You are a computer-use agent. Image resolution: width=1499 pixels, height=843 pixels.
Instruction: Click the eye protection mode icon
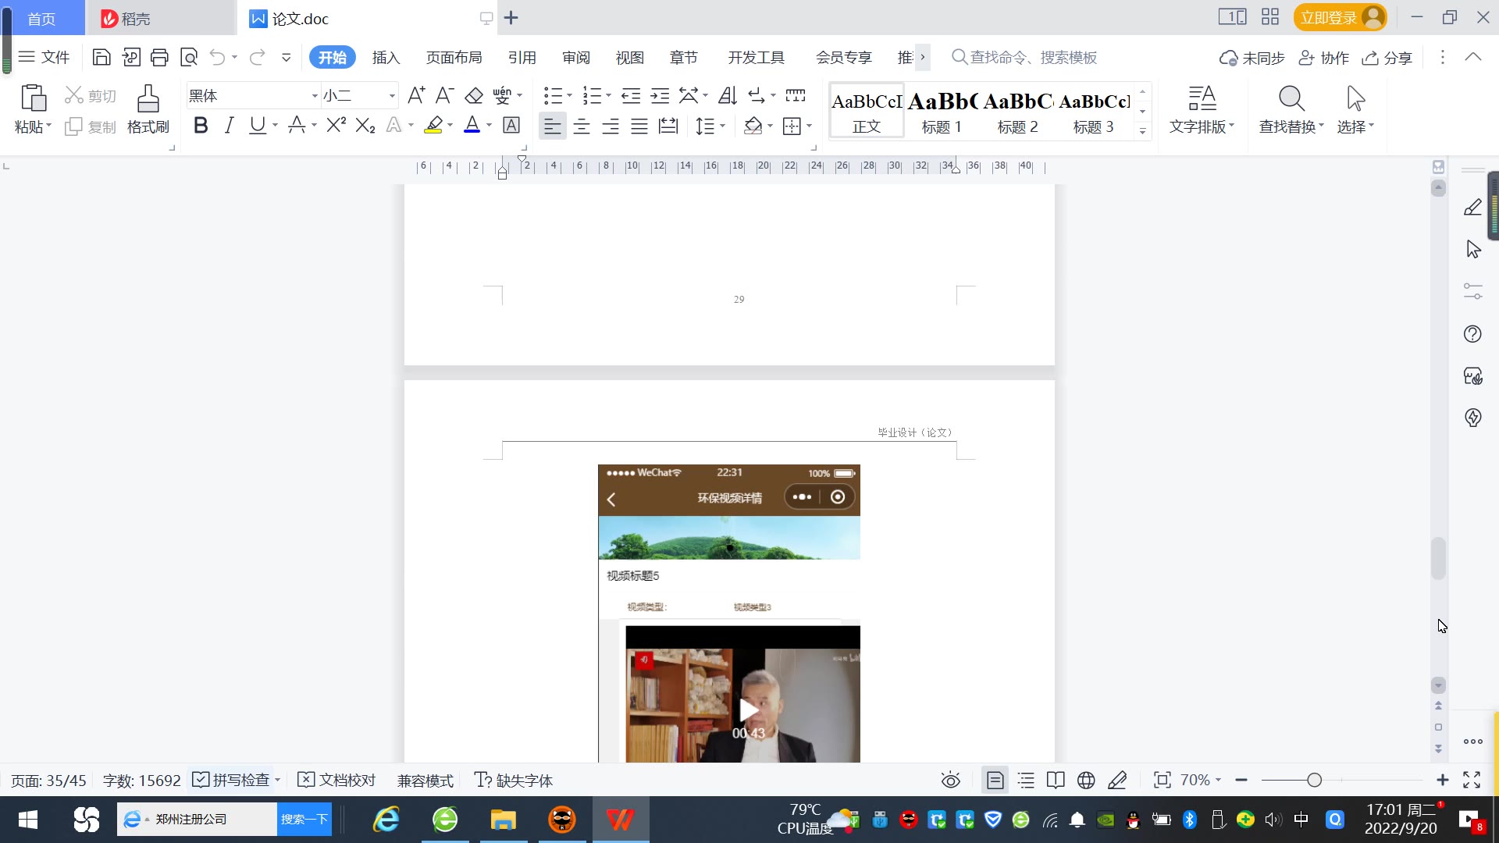click(x=950, y=780)
